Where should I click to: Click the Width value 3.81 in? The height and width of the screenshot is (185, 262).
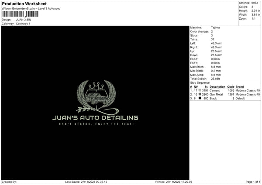coord(255,15)
